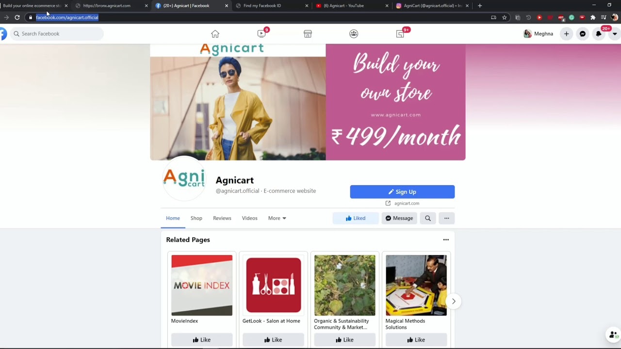Click the Facebook logo

[x=3, y=34]
